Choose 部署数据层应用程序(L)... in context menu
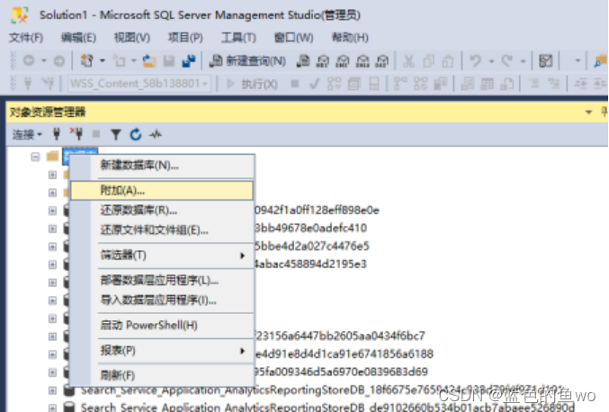Viewport: 609px width, 412px height. 162,281
